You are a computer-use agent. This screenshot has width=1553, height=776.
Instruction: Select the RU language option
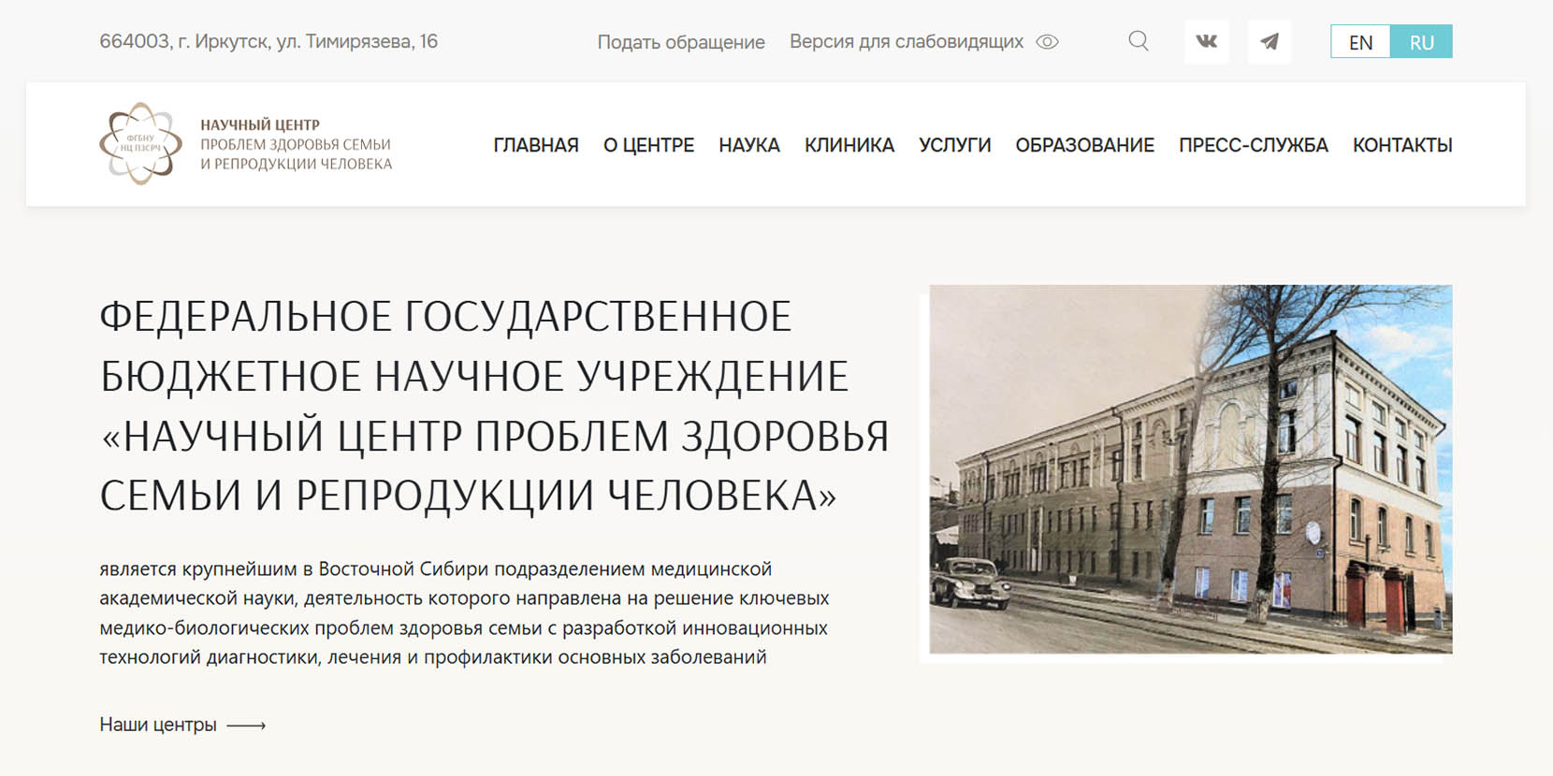(x=1421, y=42)
